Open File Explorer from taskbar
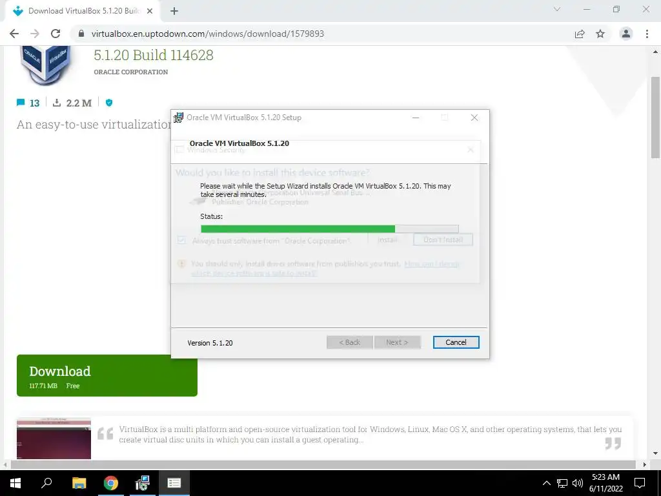This screenshot has width=661, height=496. coord(79,483)
